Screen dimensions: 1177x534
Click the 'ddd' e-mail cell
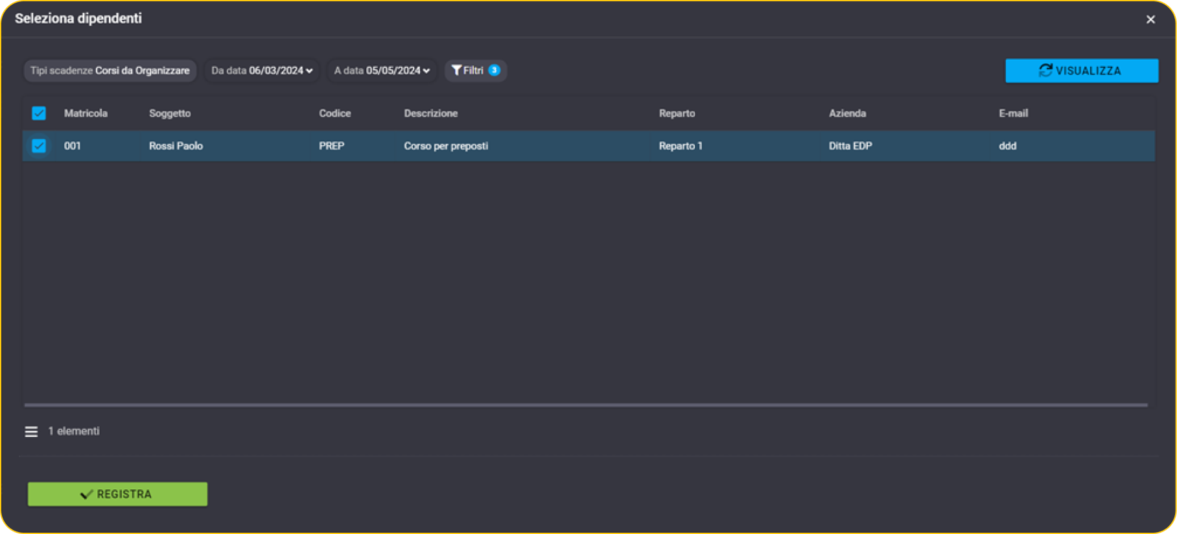pyautogui.click(x=1007, y=146)
